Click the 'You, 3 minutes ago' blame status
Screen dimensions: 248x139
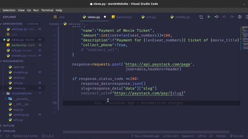pos(145,136)
